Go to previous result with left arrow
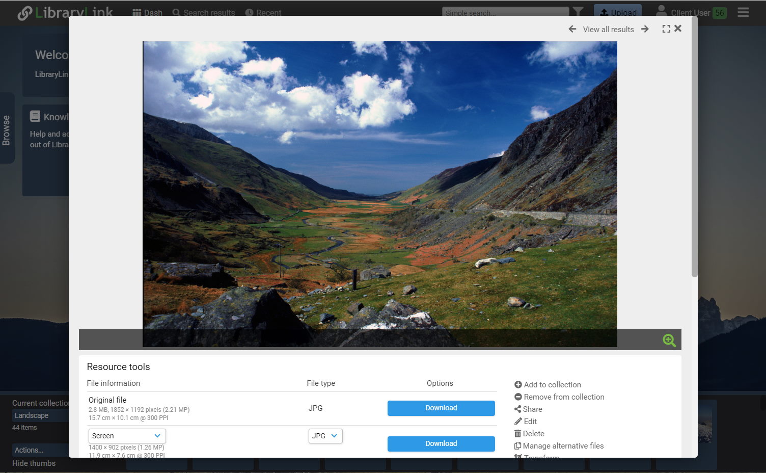 pos(572,29)
